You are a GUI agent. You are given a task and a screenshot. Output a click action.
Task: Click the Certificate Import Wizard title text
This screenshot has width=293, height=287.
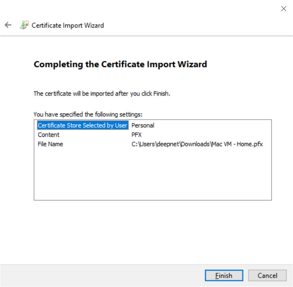(x=68, y=25)
